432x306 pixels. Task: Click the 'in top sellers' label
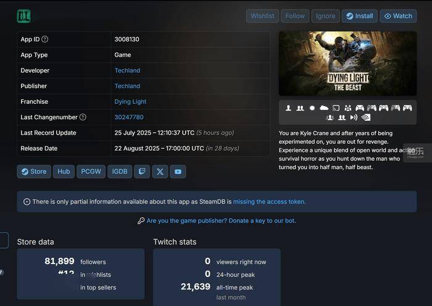pos(98,287)
